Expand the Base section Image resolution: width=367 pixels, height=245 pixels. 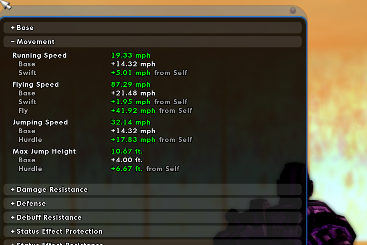pos(22,28)
